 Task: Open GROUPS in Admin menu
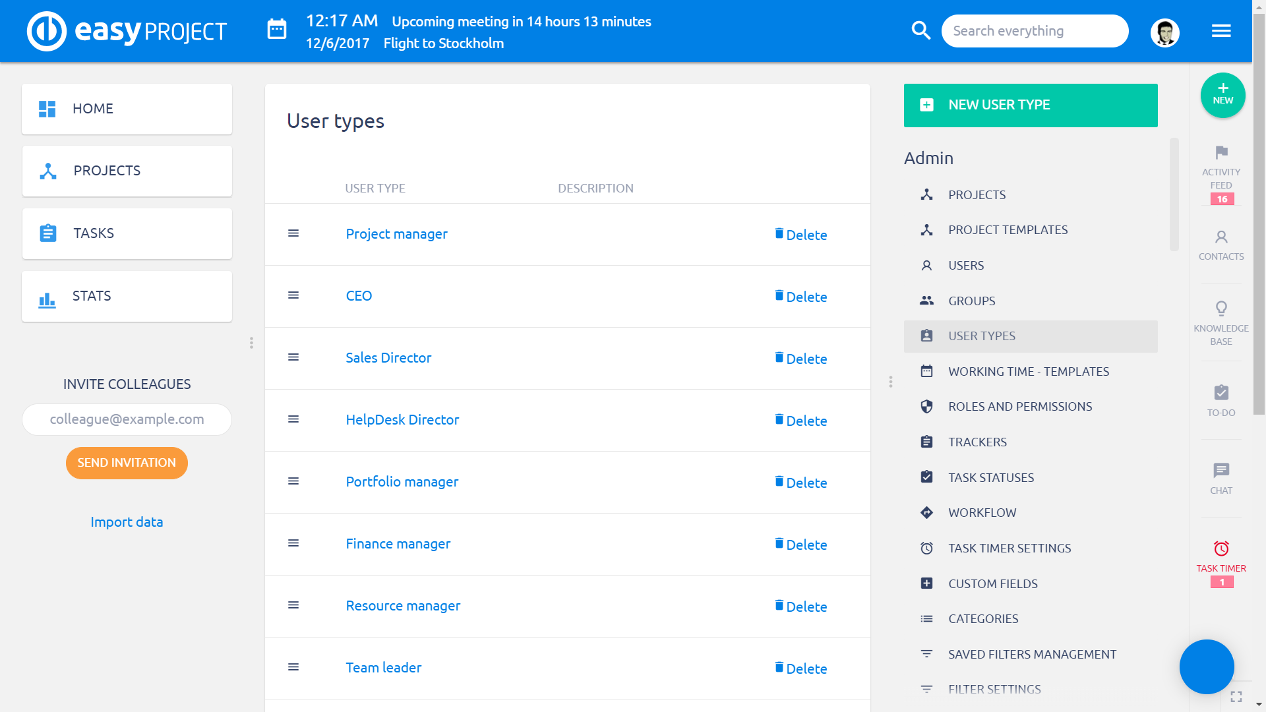coord(1031,301)
